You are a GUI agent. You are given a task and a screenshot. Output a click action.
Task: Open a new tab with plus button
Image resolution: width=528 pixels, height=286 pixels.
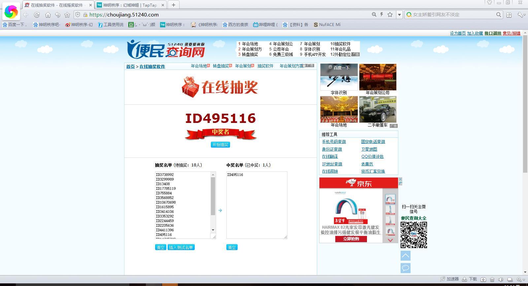(173, 5)
